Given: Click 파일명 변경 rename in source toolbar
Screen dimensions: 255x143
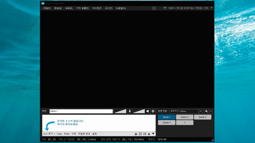Looking at the screenshot, I should tap(84, 134).
